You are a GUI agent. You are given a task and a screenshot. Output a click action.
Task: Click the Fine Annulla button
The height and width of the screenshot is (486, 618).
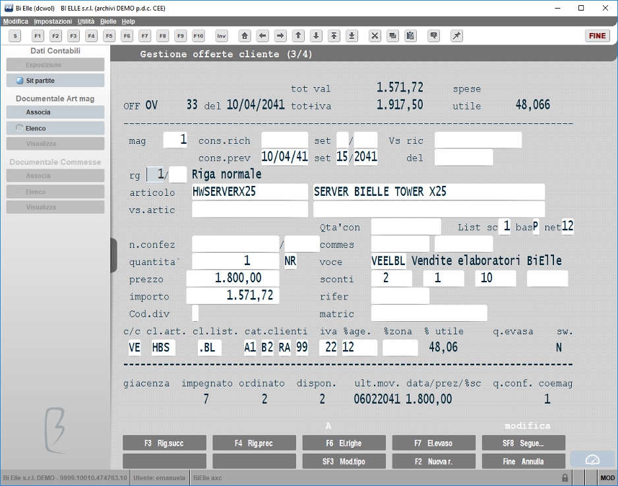point(524,461)
